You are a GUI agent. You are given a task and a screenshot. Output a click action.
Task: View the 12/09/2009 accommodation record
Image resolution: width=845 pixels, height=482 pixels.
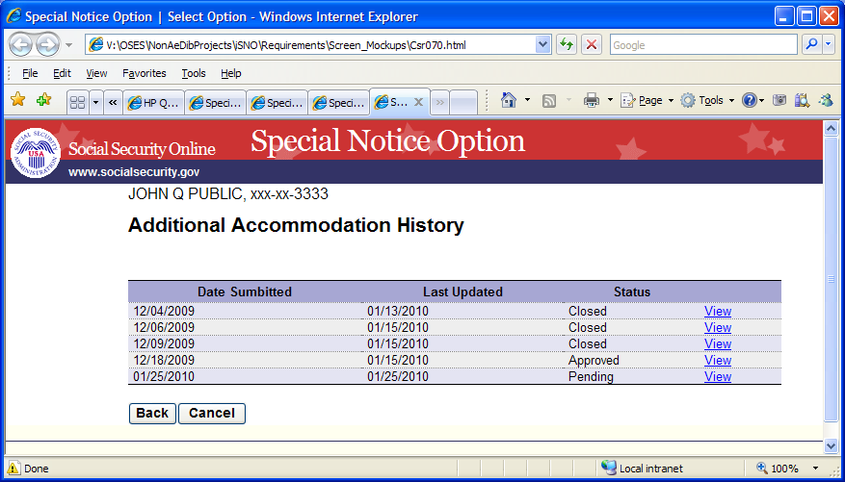717,343
